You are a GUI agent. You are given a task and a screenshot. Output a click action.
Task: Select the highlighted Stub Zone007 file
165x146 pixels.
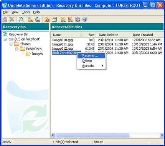point(64,53)
